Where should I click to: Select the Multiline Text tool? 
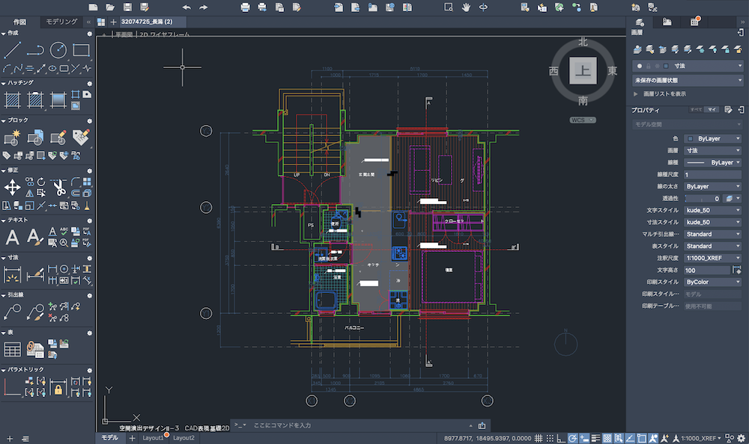pos(13,237)
